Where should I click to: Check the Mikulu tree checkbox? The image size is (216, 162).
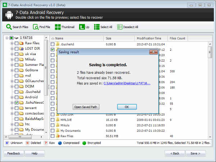click(x=17, y=59)
